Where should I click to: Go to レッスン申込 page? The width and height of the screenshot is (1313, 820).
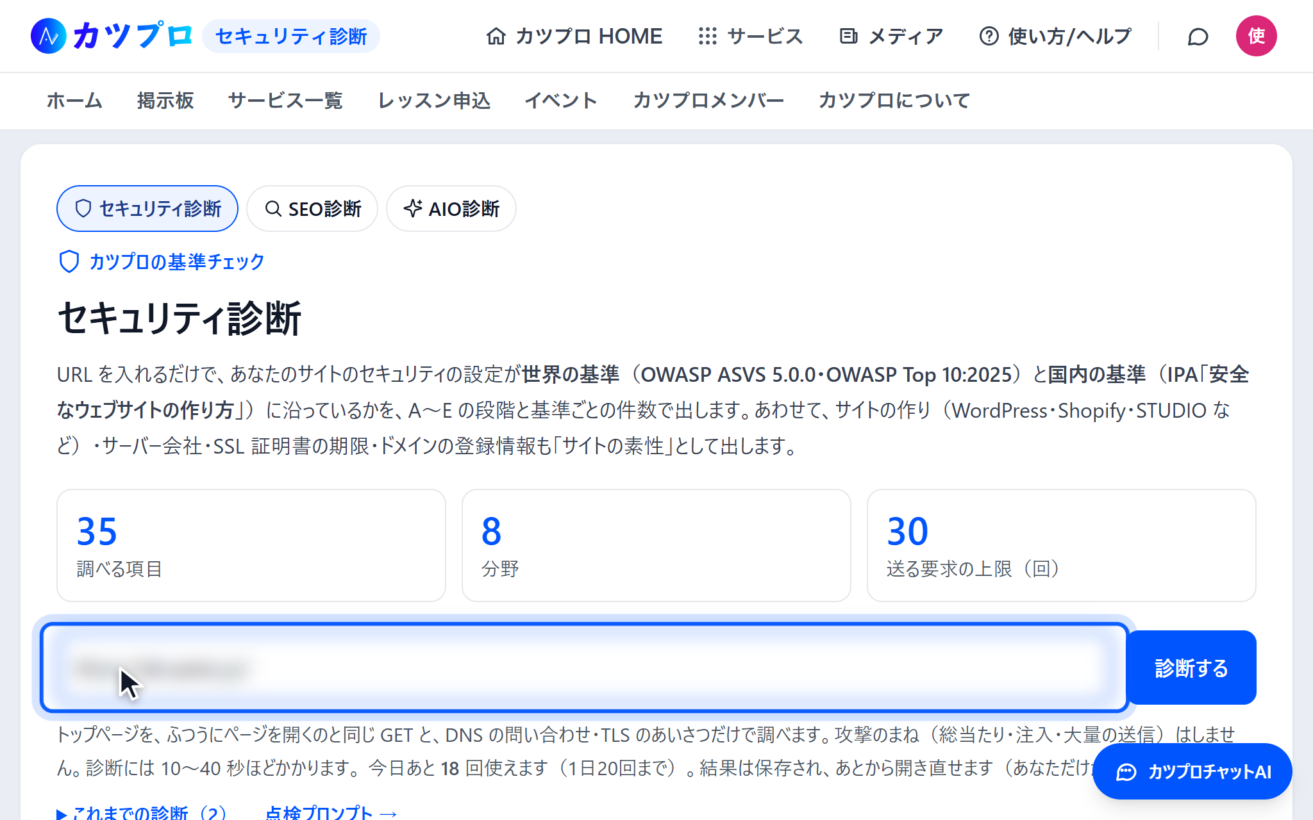(434, 101)
